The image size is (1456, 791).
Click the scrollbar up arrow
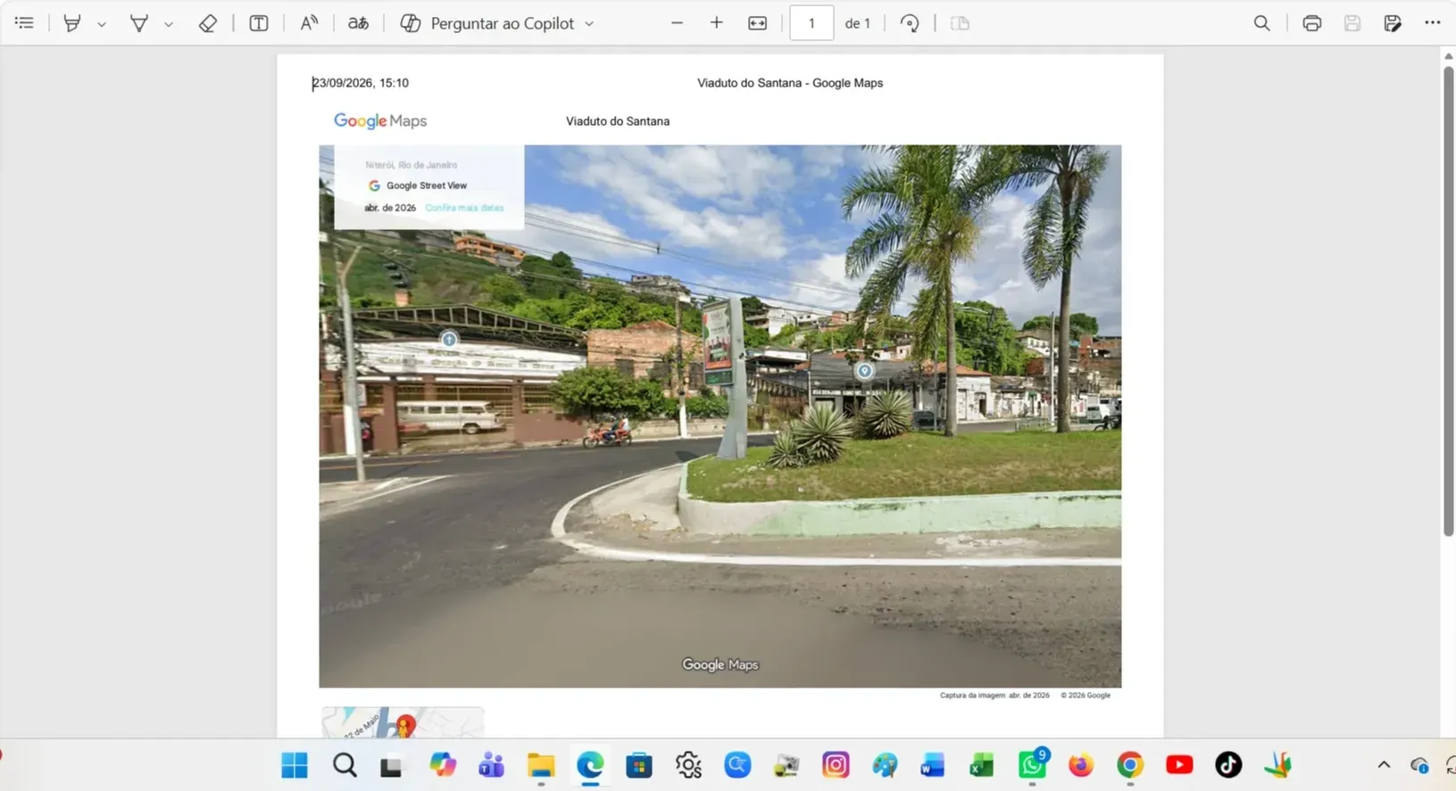pyautogui.click(x=1449, y=56)
